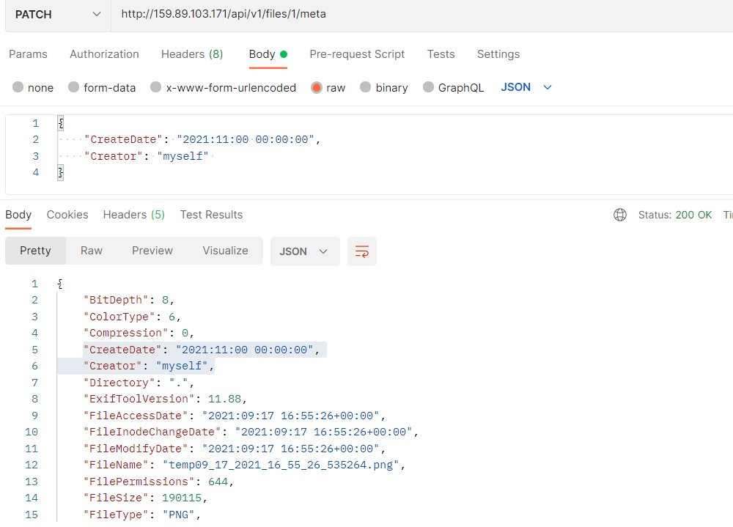733x527 pixels.
Task: Open the response Cookies tab
Action: 67,215
